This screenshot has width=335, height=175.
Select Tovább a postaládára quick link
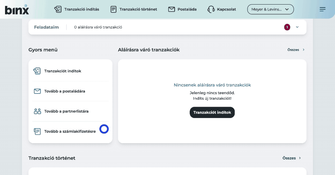[x=70, y=91]
